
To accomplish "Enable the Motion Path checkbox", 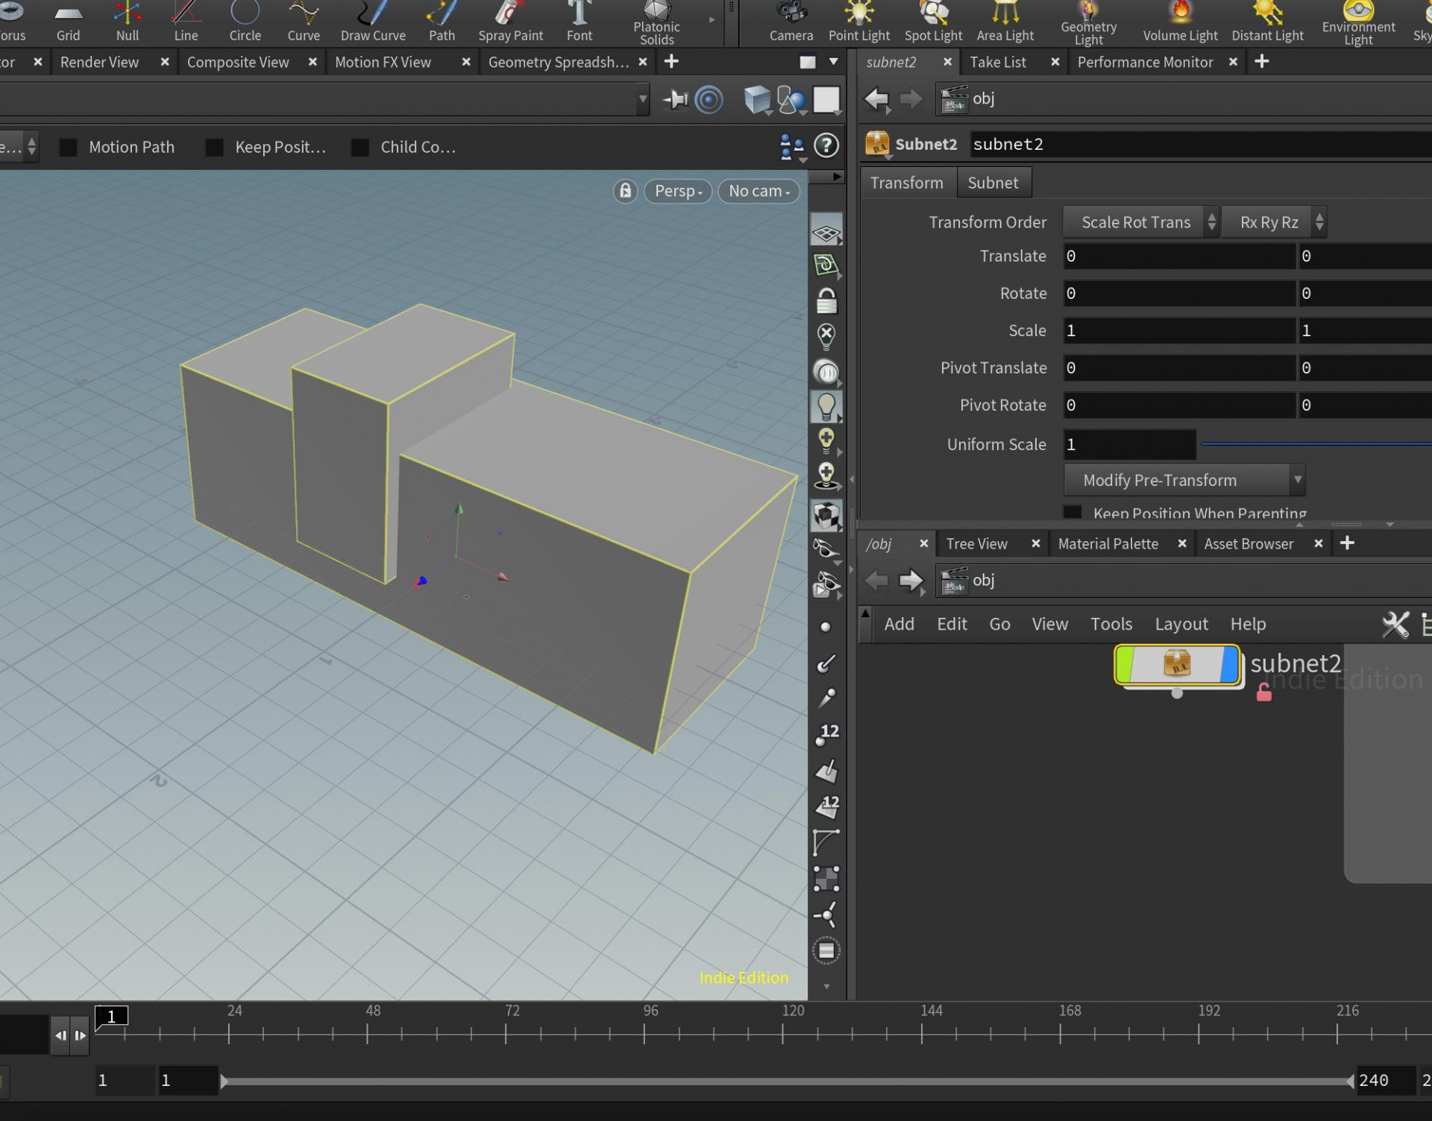I will pyautogui.click(x=68, y=148).
